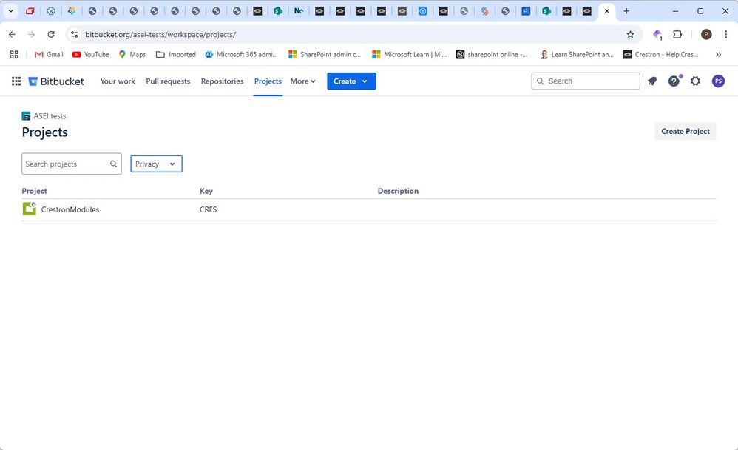Click Create Project button

[x=685, y=132]
